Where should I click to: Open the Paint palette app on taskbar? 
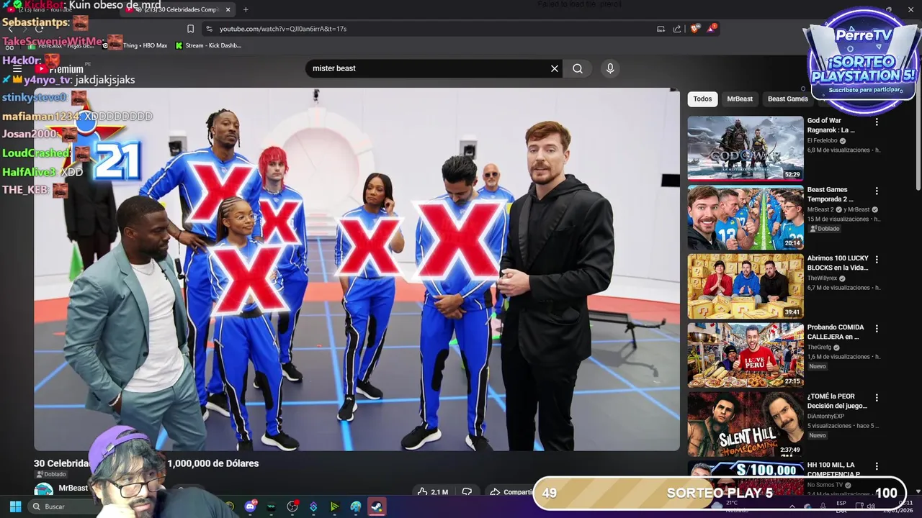click(355, 506)
